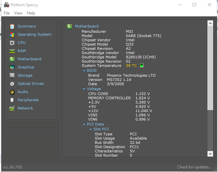
Task: Select BIOS date 3/9/2008
Action: pos(115,84)
